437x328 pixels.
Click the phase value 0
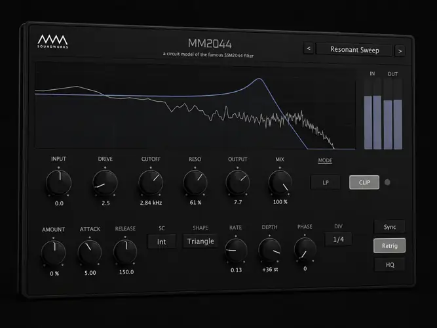(x=305, y=268)
